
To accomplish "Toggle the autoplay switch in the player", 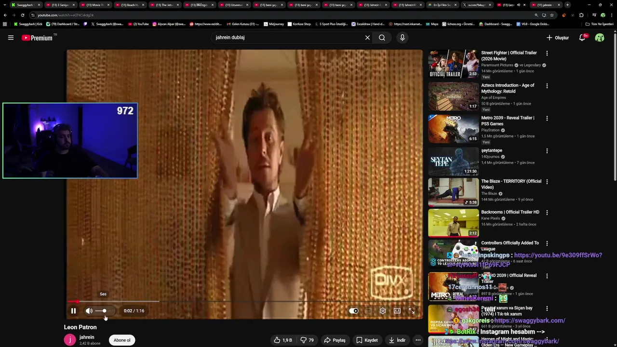I will pyautogui.click(x=354, y=311).
